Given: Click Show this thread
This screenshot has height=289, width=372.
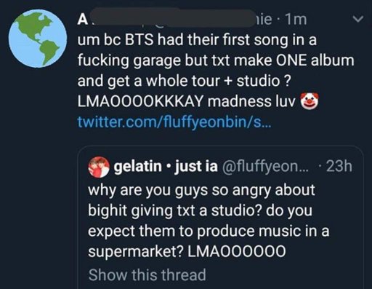Looking at the screenshot, I should click(147, 274).
